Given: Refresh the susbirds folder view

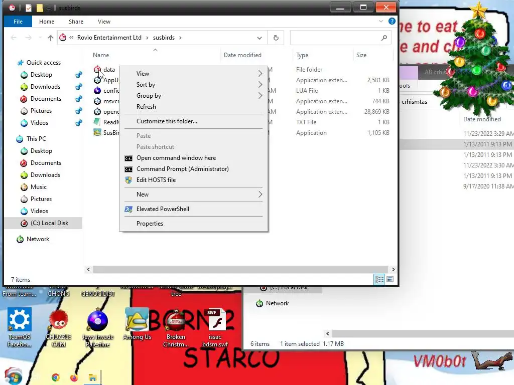Looking at the screenshot, I should 276,38.
